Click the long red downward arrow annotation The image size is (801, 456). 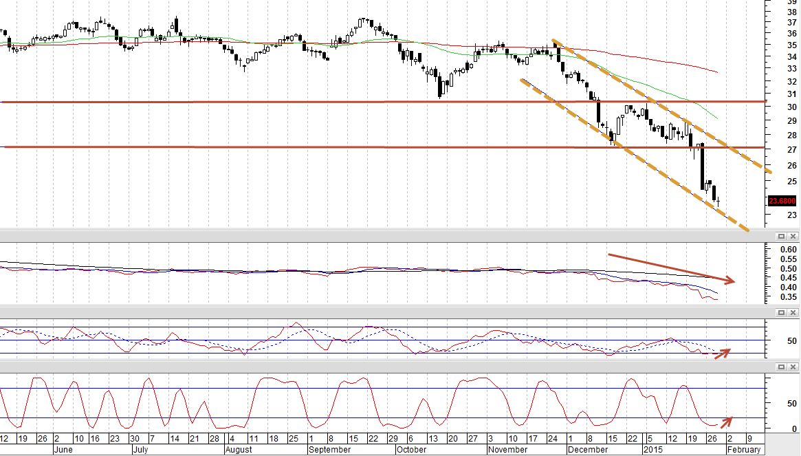coord(671,268)
